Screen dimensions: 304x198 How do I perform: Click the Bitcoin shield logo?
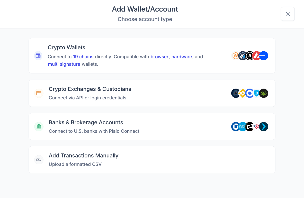pos(256,93)
